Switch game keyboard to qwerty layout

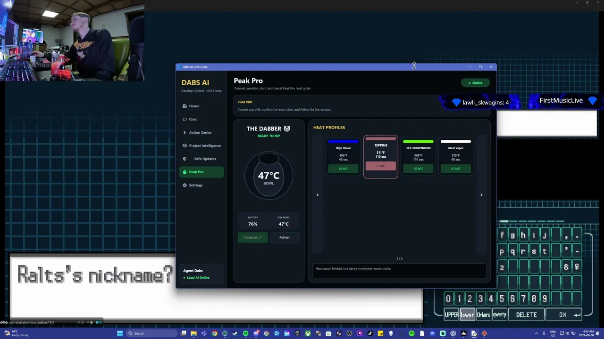(x=499, y=315)
